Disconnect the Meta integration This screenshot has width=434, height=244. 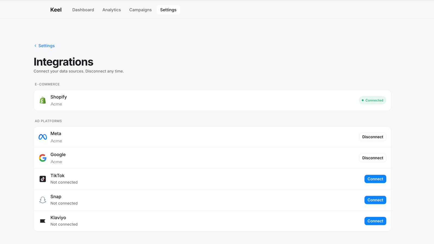click(373, 137)
